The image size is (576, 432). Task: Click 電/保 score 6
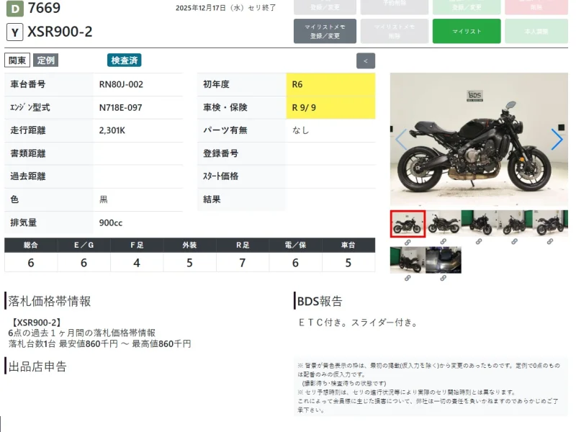(295, 263)
